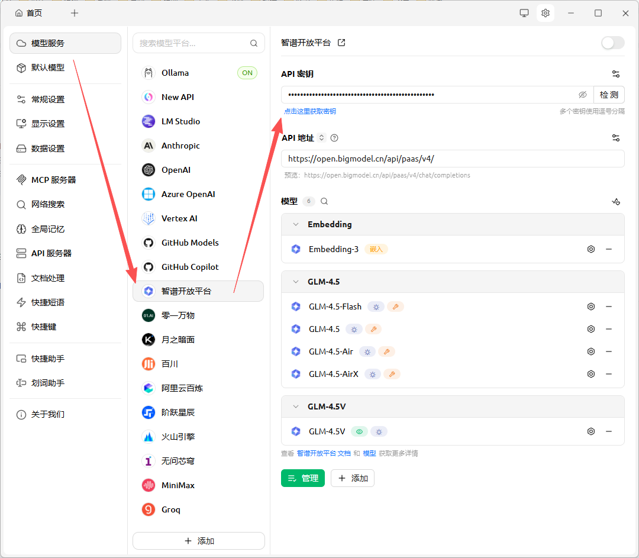The image size is (639, 558).
Task: Open external link icon beside 智谱开放平台 title
Action: pos(341,43)
